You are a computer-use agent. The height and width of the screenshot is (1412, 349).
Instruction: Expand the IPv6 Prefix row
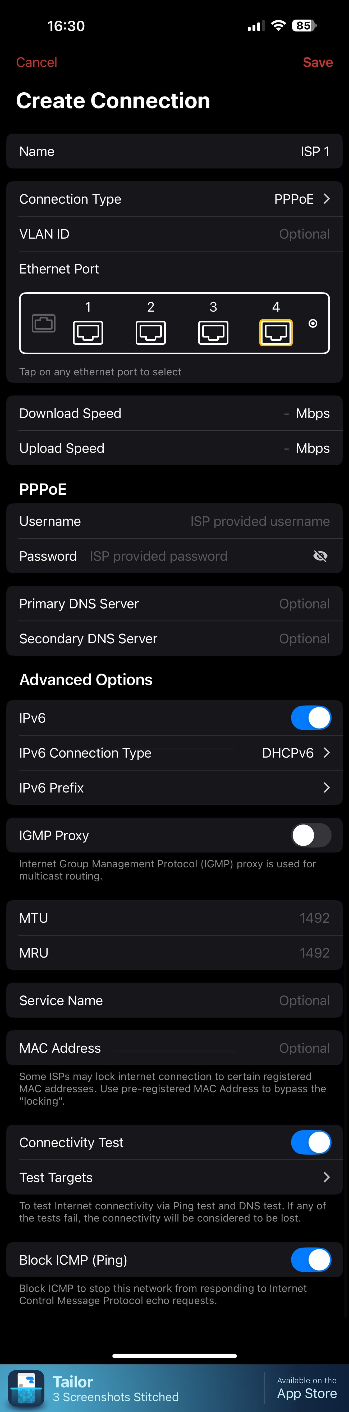174,788
